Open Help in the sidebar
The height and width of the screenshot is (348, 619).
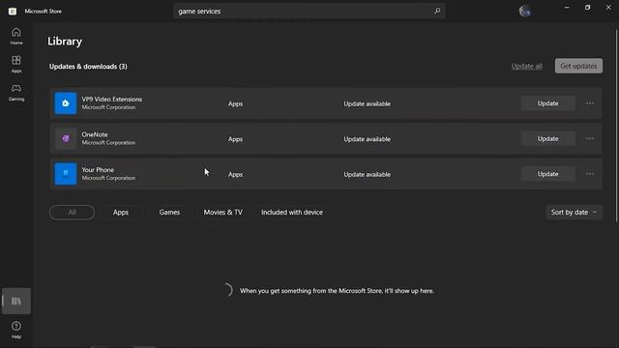(16, 330)
